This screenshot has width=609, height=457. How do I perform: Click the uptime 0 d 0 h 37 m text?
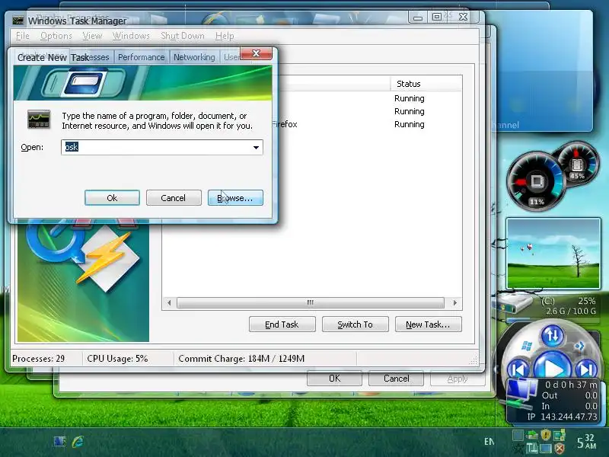click(571, 385)
